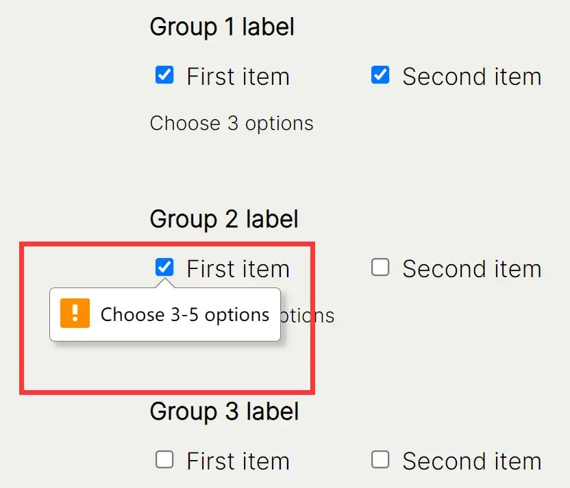Uncheck the Group 1 Second item checkbox

pyautogui.click(x=380, y=75)
